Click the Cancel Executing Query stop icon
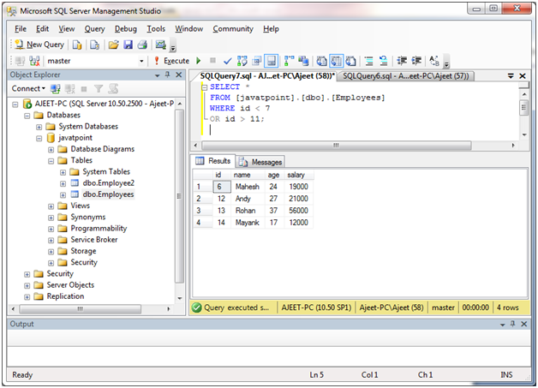538x388 pixels. point(212,61)
